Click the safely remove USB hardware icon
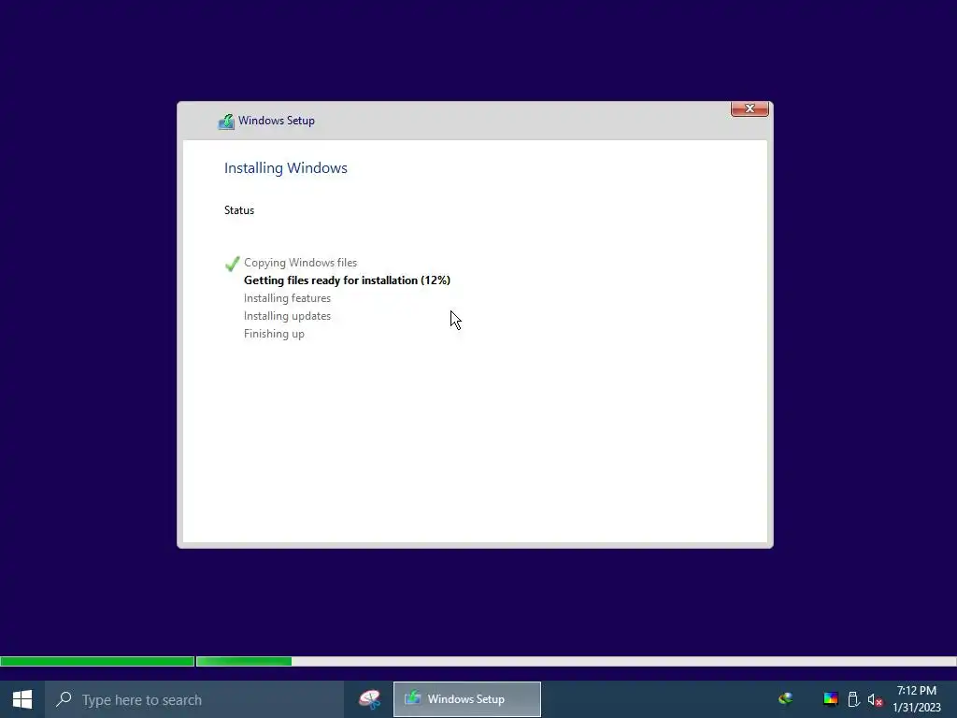This screenshot has height=718, width=957. 854,699
